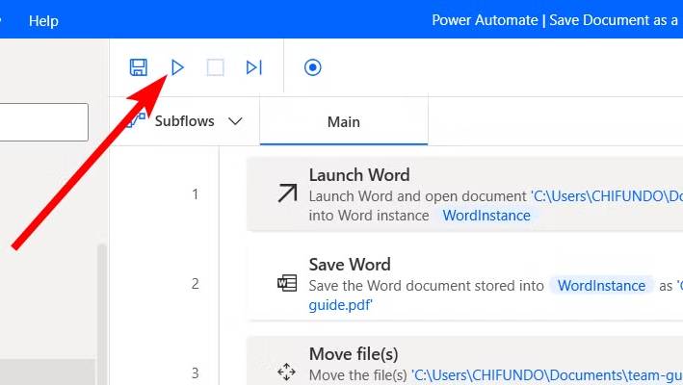
Task: Open the Help menu
Action: 43,20
